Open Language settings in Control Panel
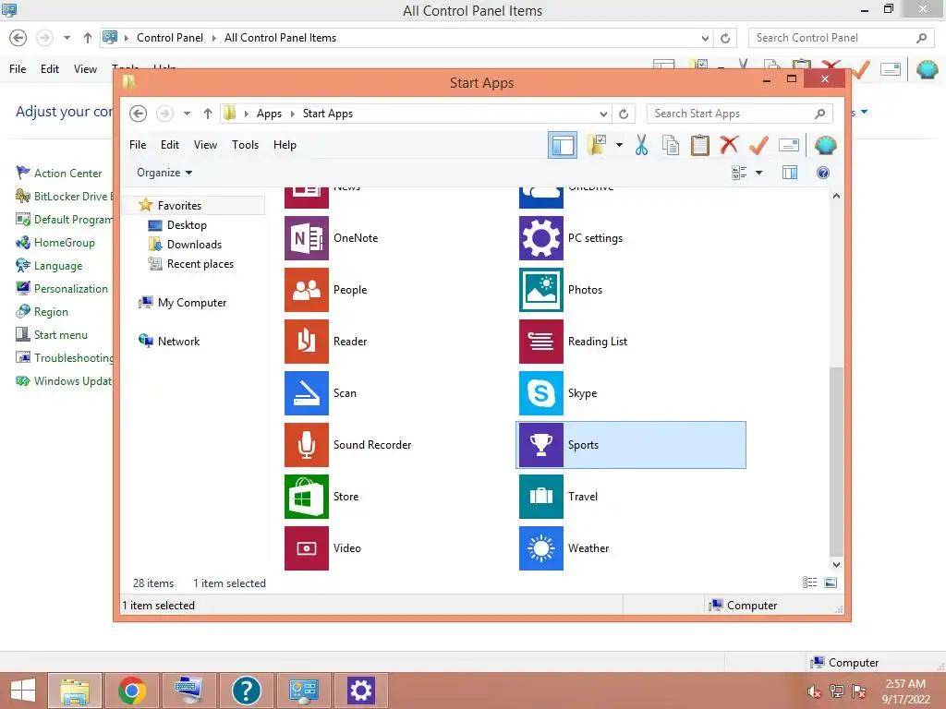Image resolution: width=946 pixels, height=709 pixels. coord(58,266)
